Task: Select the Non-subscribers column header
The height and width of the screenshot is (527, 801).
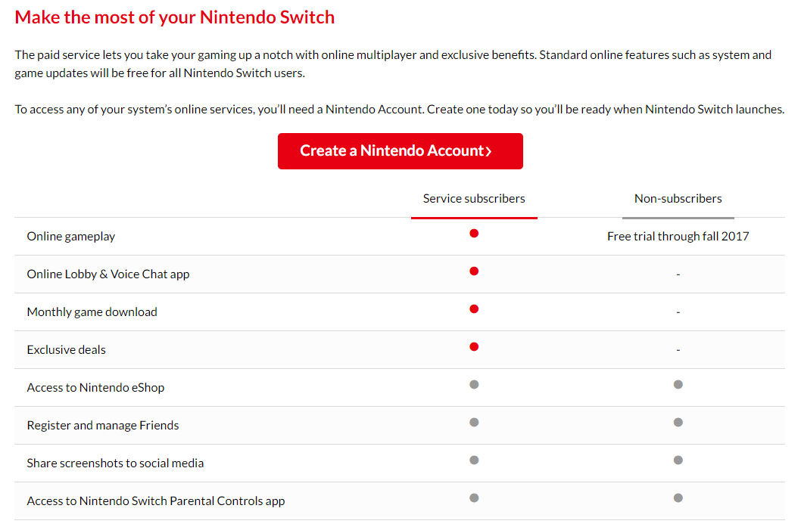Action: pyautogui.click(x=678, y=198)
